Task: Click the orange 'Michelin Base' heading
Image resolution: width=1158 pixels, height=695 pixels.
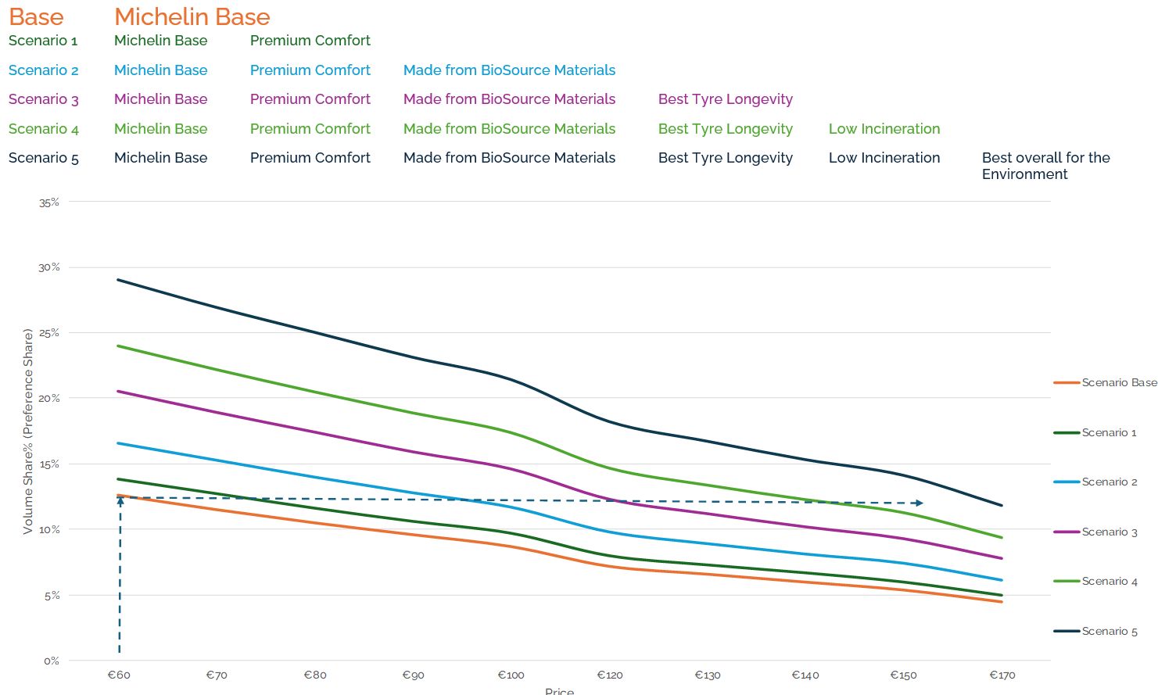Action: tap(192, 16)
